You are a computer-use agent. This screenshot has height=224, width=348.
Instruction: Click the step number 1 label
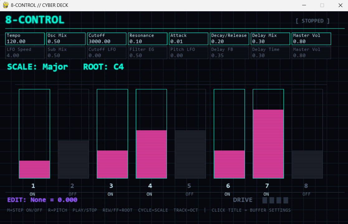pyautogui.click(x=33, y=186)
